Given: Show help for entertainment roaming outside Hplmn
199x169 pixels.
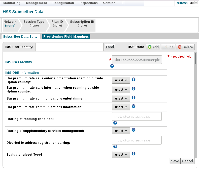Looking at the screenshot, I should click(x=134, y=79).
